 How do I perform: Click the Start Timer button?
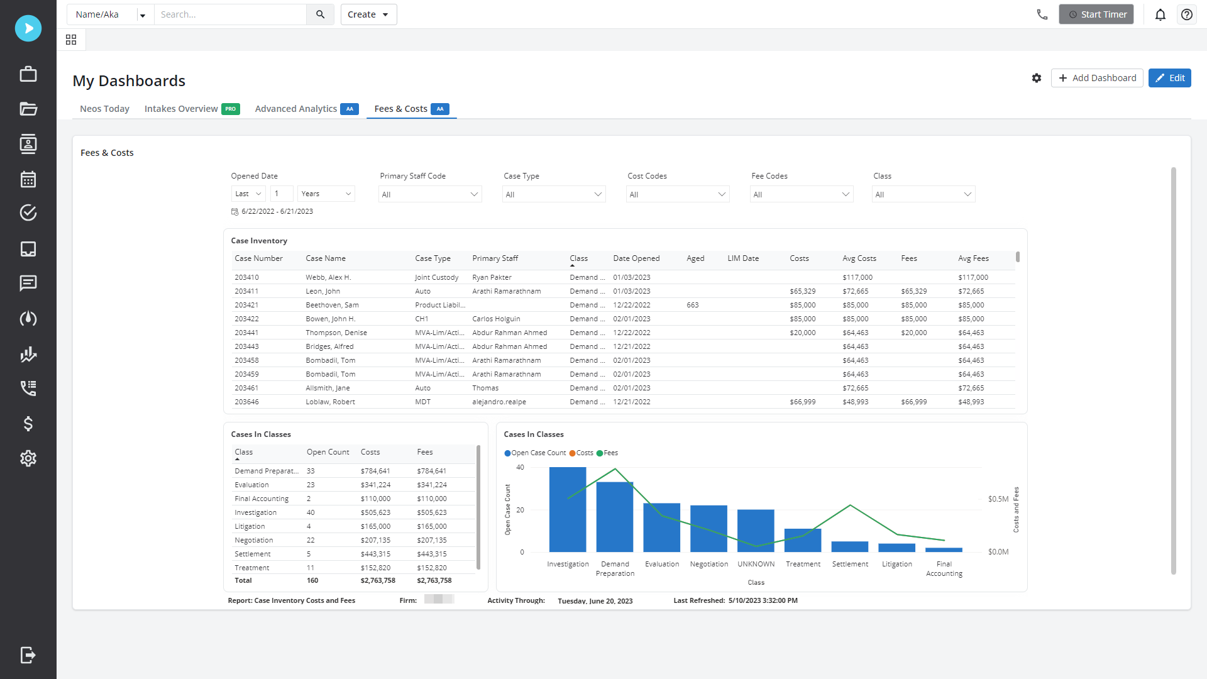1096,14
